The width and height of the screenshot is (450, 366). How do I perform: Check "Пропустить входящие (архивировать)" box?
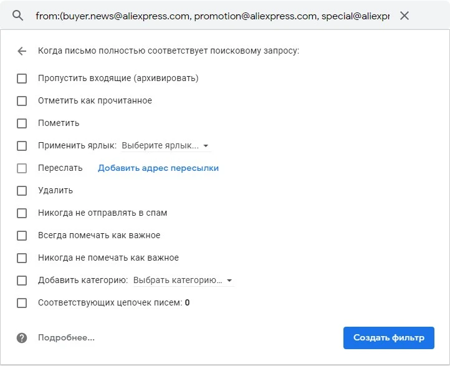[x=22, y=79]
